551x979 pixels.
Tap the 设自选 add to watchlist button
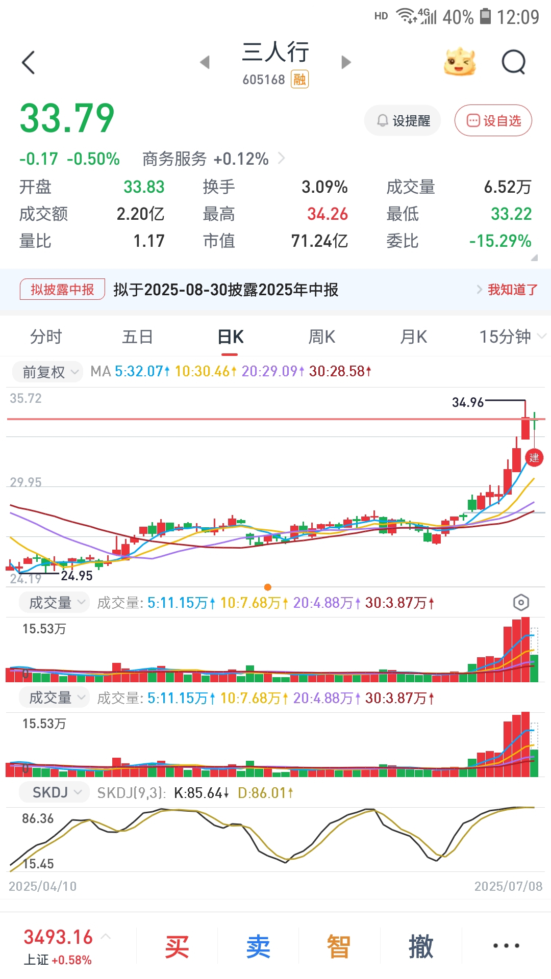[493, 120]
